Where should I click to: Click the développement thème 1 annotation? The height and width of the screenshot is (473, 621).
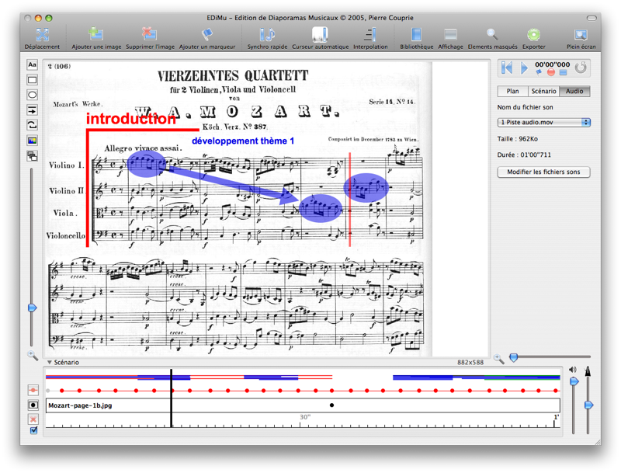click(243, 141)
